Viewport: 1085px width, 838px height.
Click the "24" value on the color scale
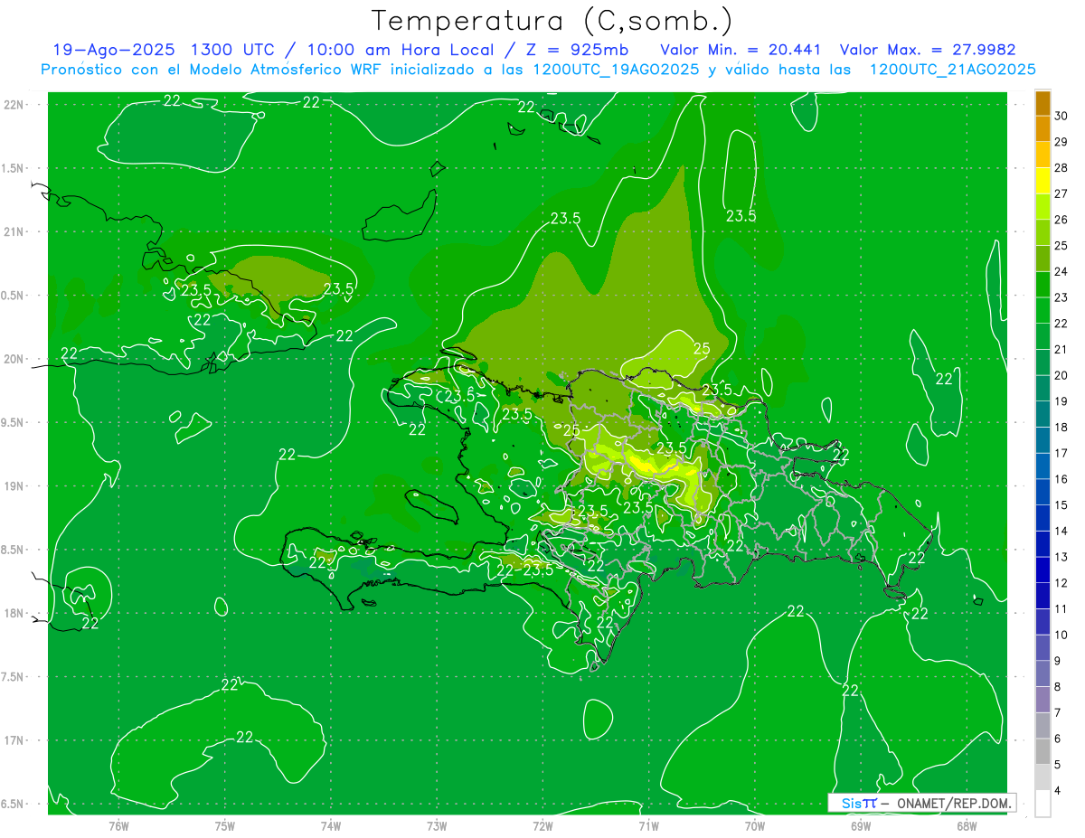pyautogui.click(x=1061, y=271)
